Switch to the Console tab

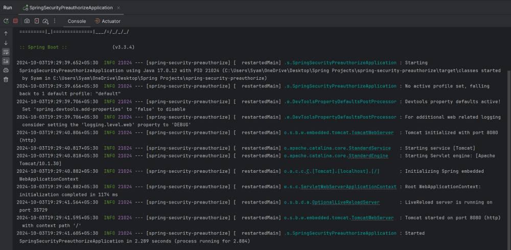click(x=77, y=21)
